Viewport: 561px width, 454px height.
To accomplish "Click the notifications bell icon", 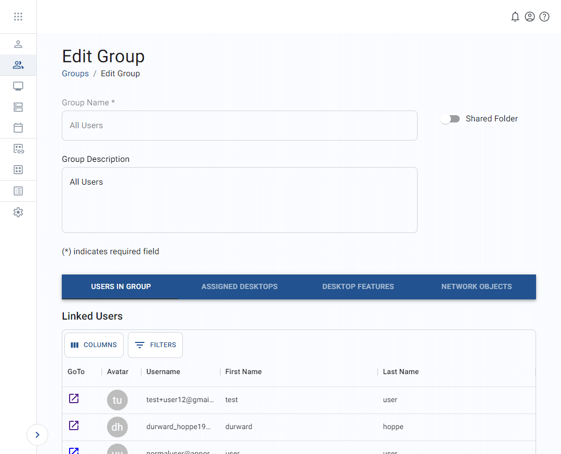I will click(515, 17).
